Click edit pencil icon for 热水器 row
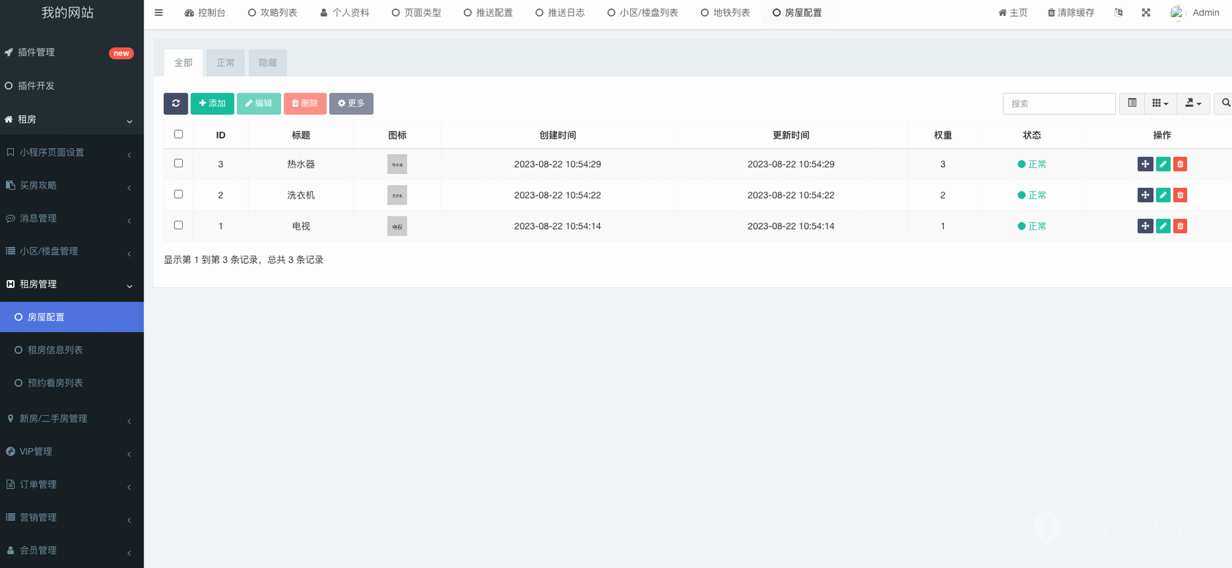This screenshot has height=568, width=1232. pos(1162,164)
